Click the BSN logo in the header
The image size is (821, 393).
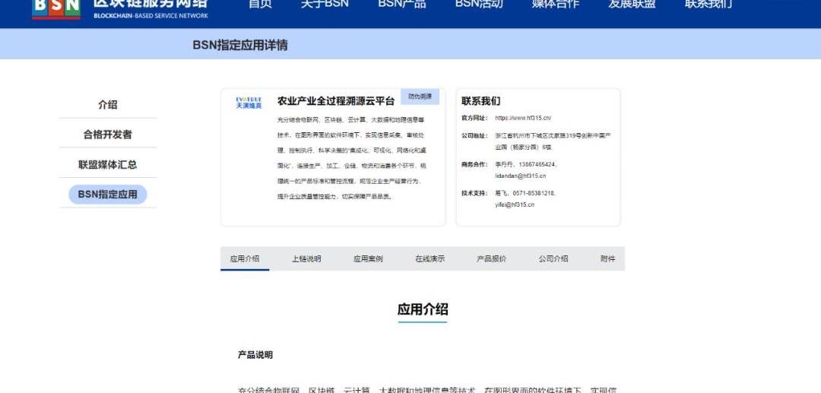click(56, 8)
